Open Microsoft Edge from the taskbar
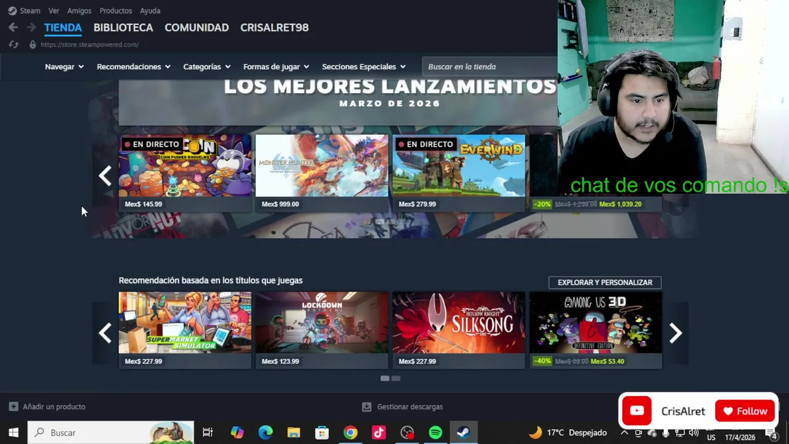Viewport: 789px width, 444px height. 265,432
